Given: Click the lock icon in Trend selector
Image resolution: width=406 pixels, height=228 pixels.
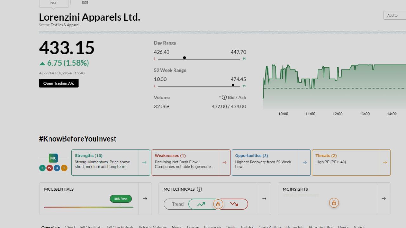Looking at the screenshot, I should pyautogui.click(x=218, y=204).
